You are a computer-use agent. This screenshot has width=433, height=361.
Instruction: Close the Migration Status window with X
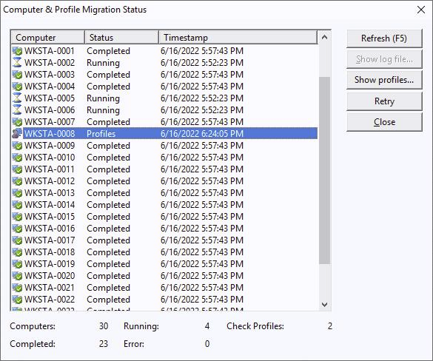click(421, 10)
